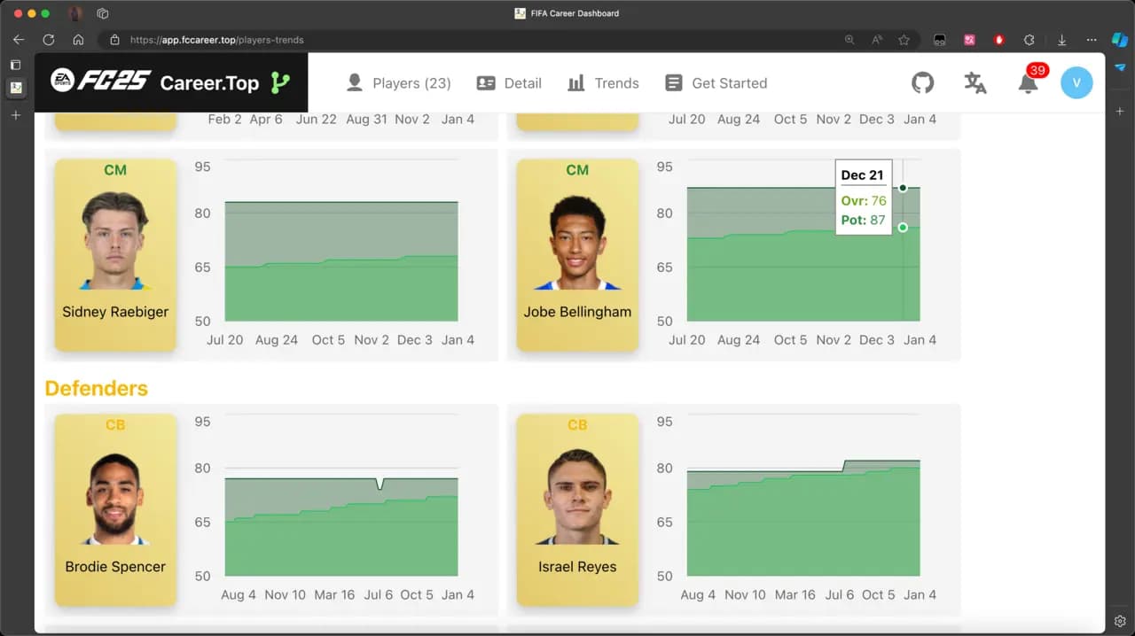Screen dimensions: 1135x636
Task: Open the Get Started menu item
Action: point(716,82)
